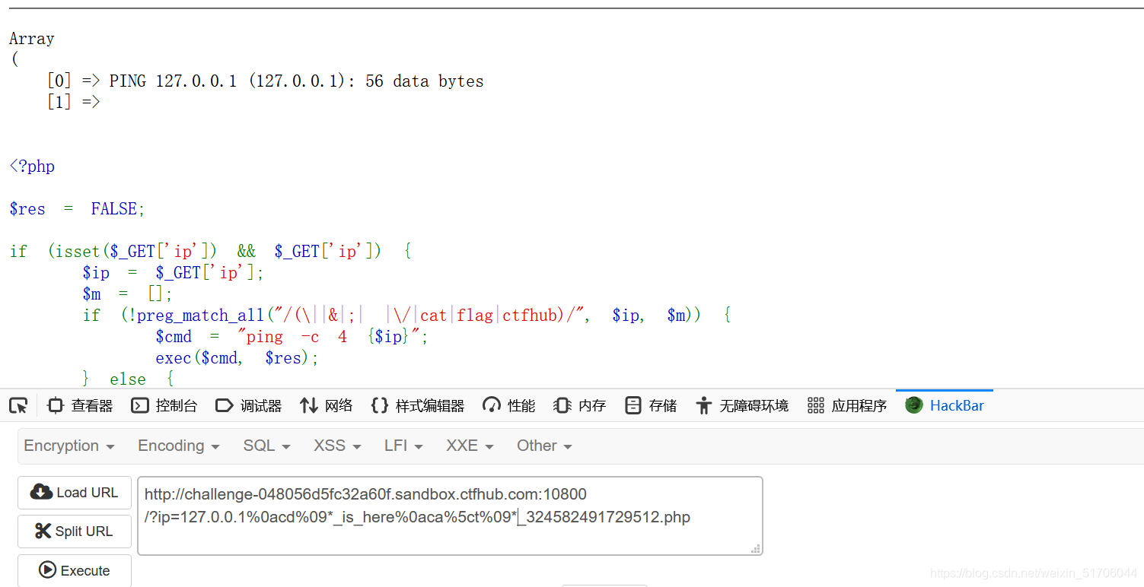The image size is (1144, 587).
Task: Expand the Encoding dropdown
Action: pos(179,446)
